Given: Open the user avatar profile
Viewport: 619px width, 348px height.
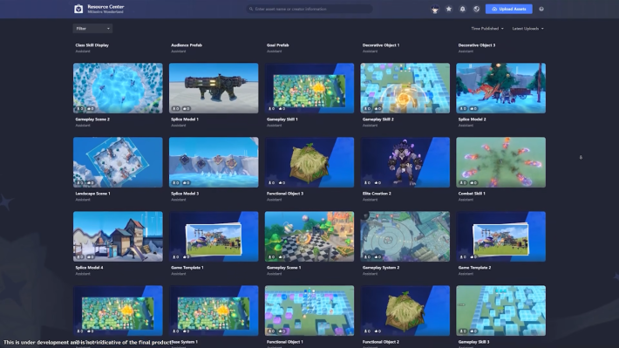Looking at the screenshot, I should 435,9.
